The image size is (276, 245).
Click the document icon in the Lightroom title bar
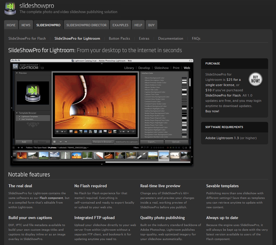coord(72,61)
